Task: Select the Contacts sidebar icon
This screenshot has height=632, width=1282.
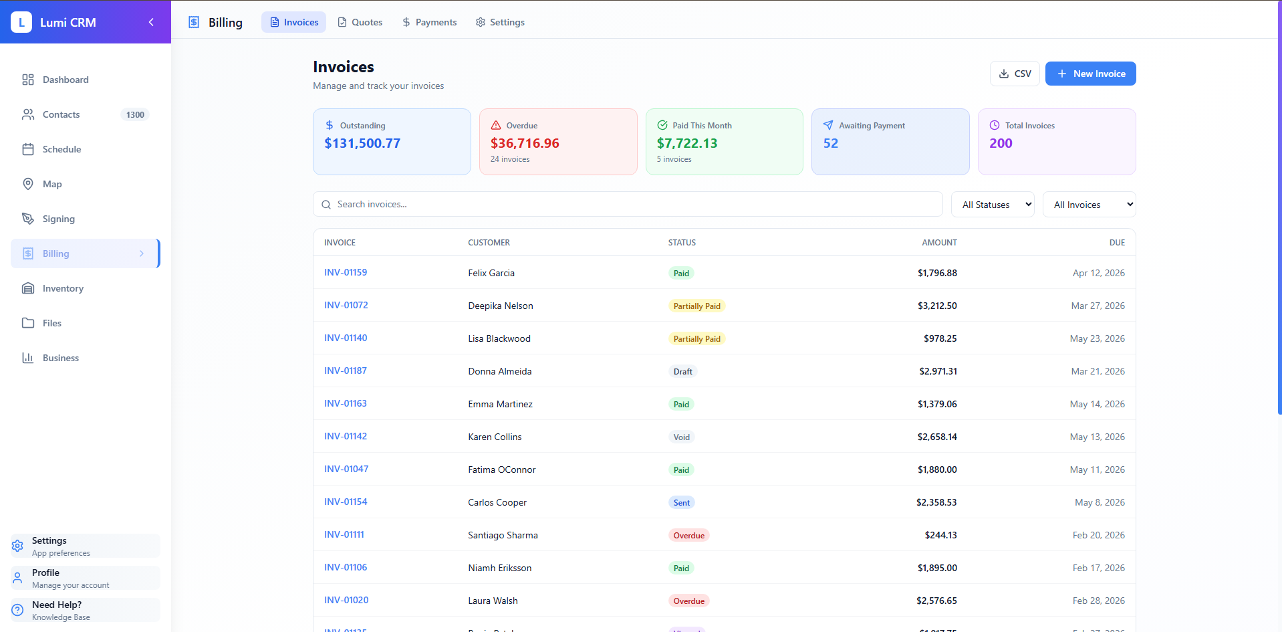Action: [x=28, y=114]
